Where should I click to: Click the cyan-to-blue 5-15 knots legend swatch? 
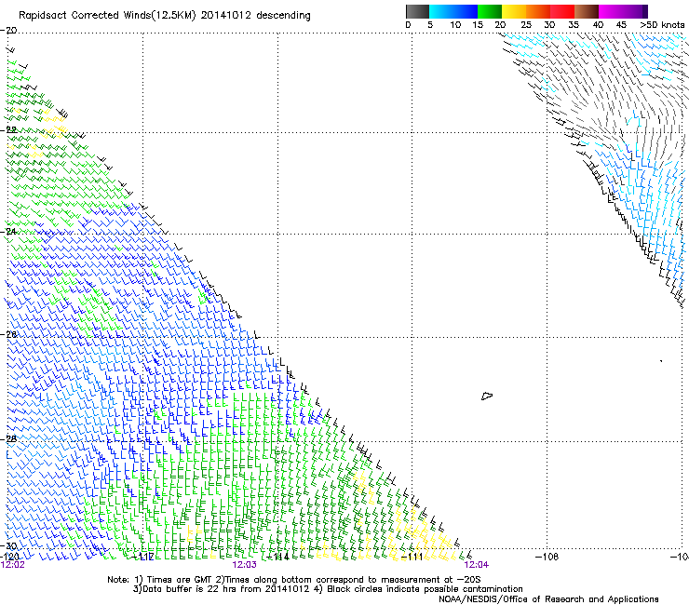point(453,11)
